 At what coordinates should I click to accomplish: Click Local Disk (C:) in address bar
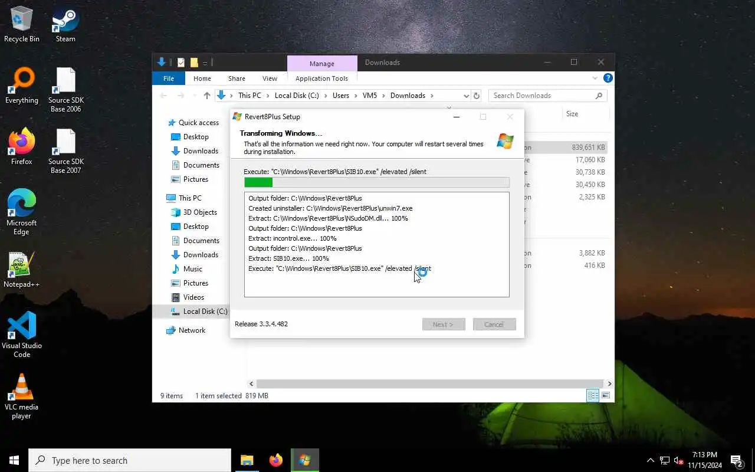297,96
